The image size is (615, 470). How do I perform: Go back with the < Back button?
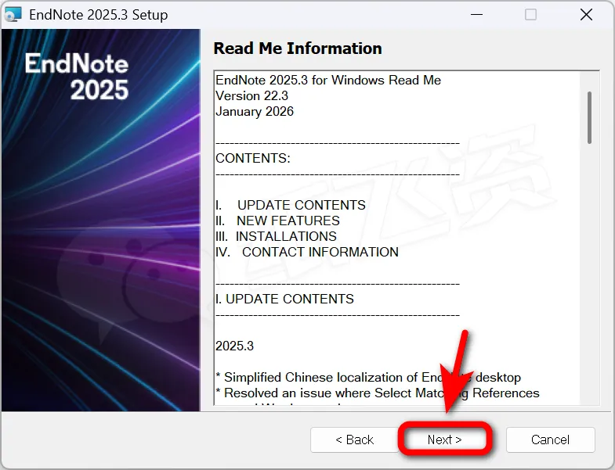(x=354, y=440)
